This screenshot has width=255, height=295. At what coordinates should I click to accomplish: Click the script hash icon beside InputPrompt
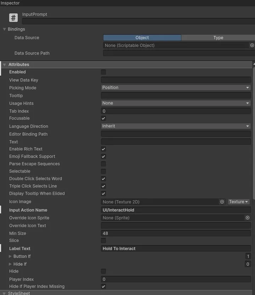coord(13,17)
